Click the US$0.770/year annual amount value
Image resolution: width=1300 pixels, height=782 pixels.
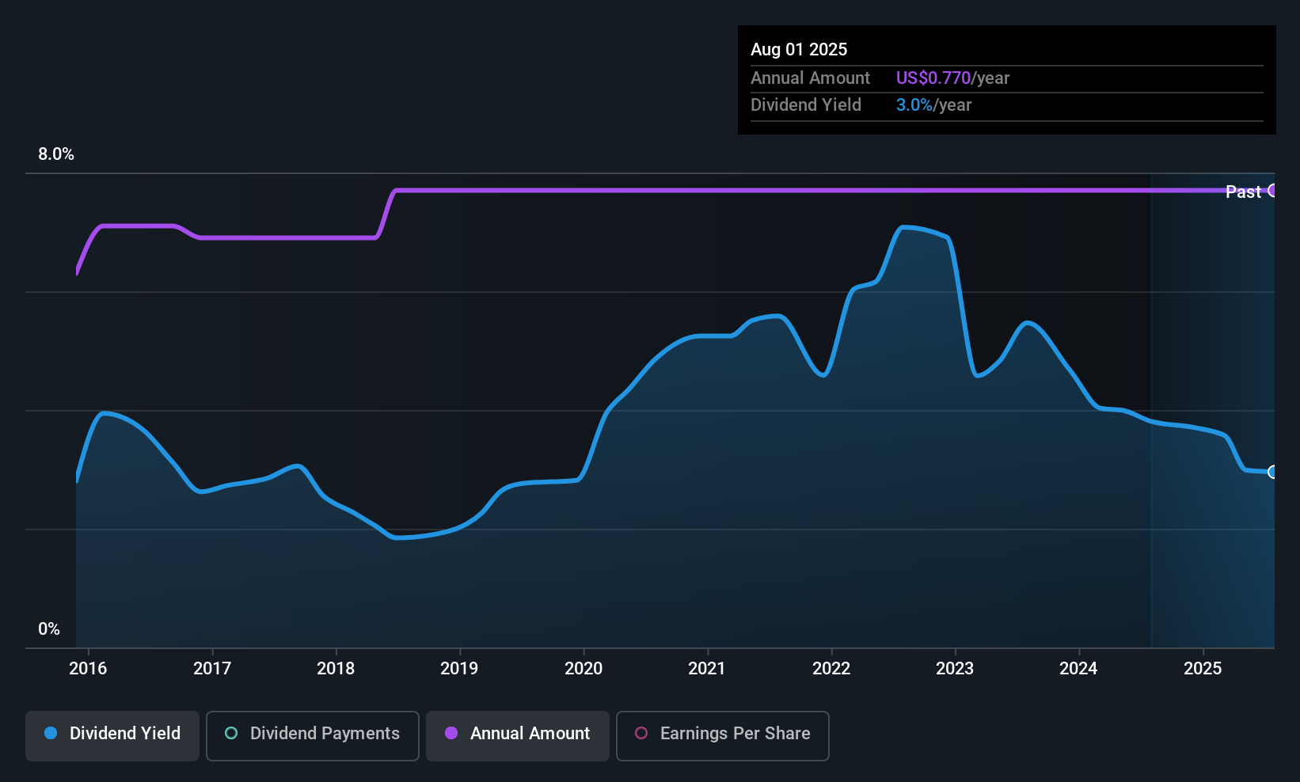point(952,78)
